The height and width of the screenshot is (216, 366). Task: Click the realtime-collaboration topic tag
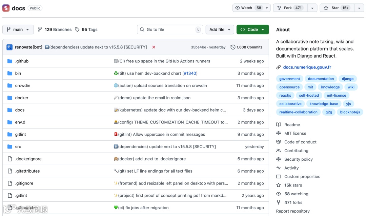click(298, 112)
